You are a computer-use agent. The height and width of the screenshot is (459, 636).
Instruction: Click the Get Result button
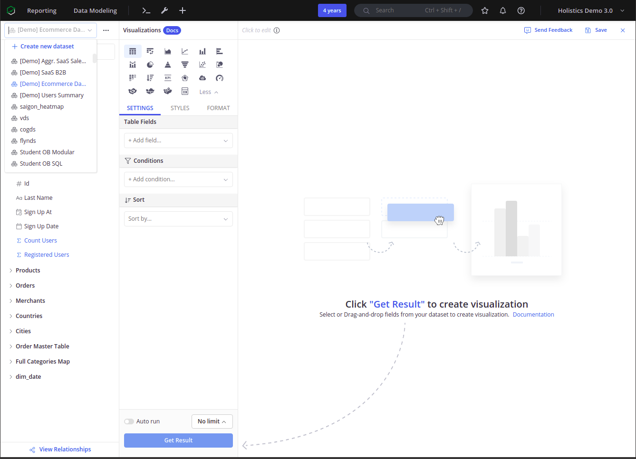coord(178,440)
